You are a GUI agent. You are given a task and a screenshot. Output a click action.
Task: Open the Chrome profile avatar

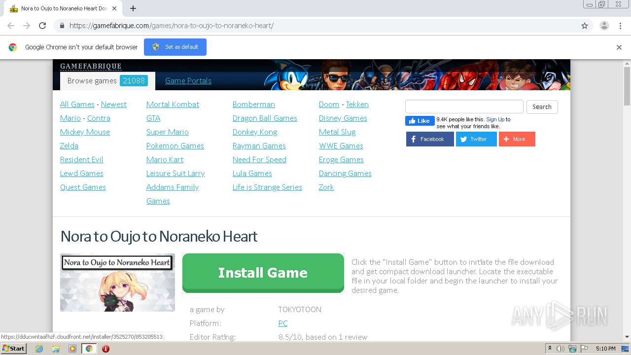[x=604, y=26]
